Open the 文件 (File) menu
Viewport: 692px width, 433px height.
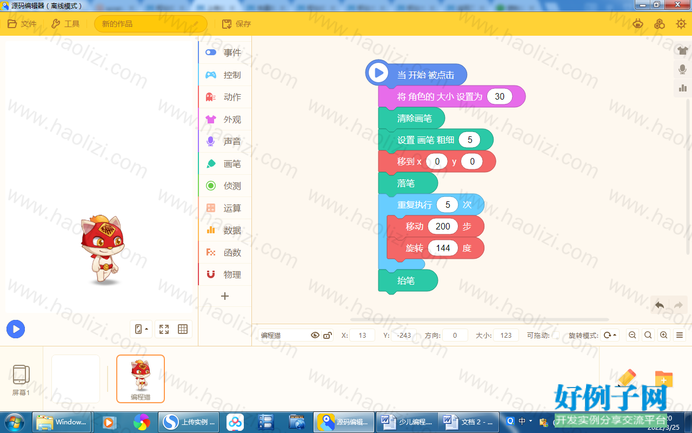[x=22, y=24]
